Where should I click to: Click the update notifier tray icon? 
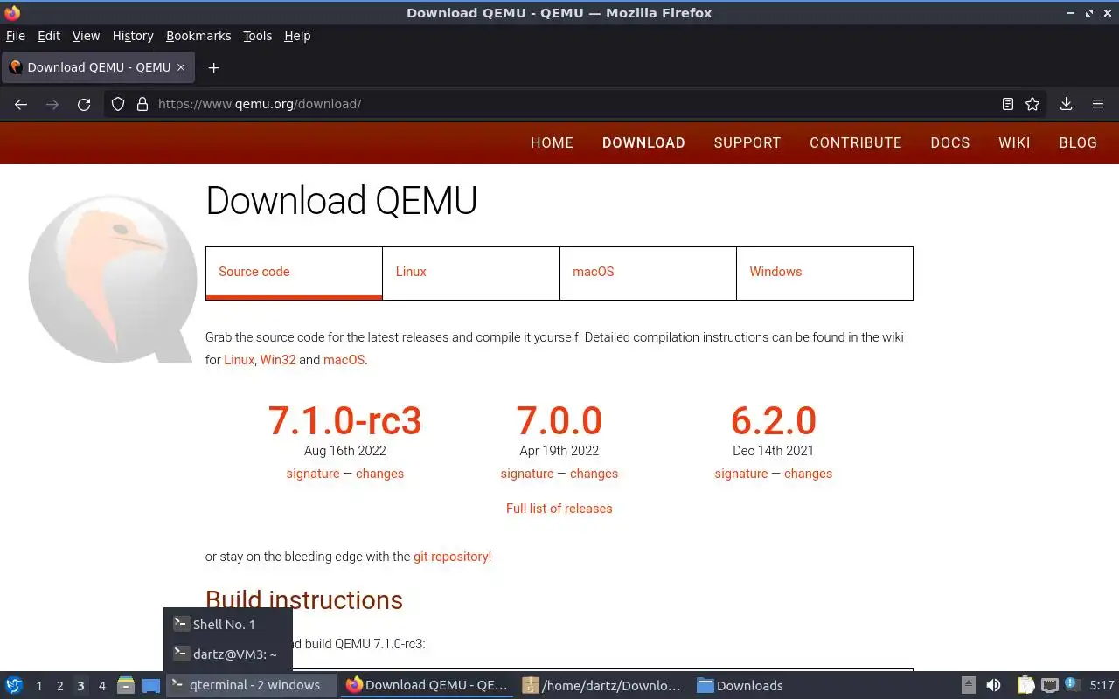[1072, 685]
